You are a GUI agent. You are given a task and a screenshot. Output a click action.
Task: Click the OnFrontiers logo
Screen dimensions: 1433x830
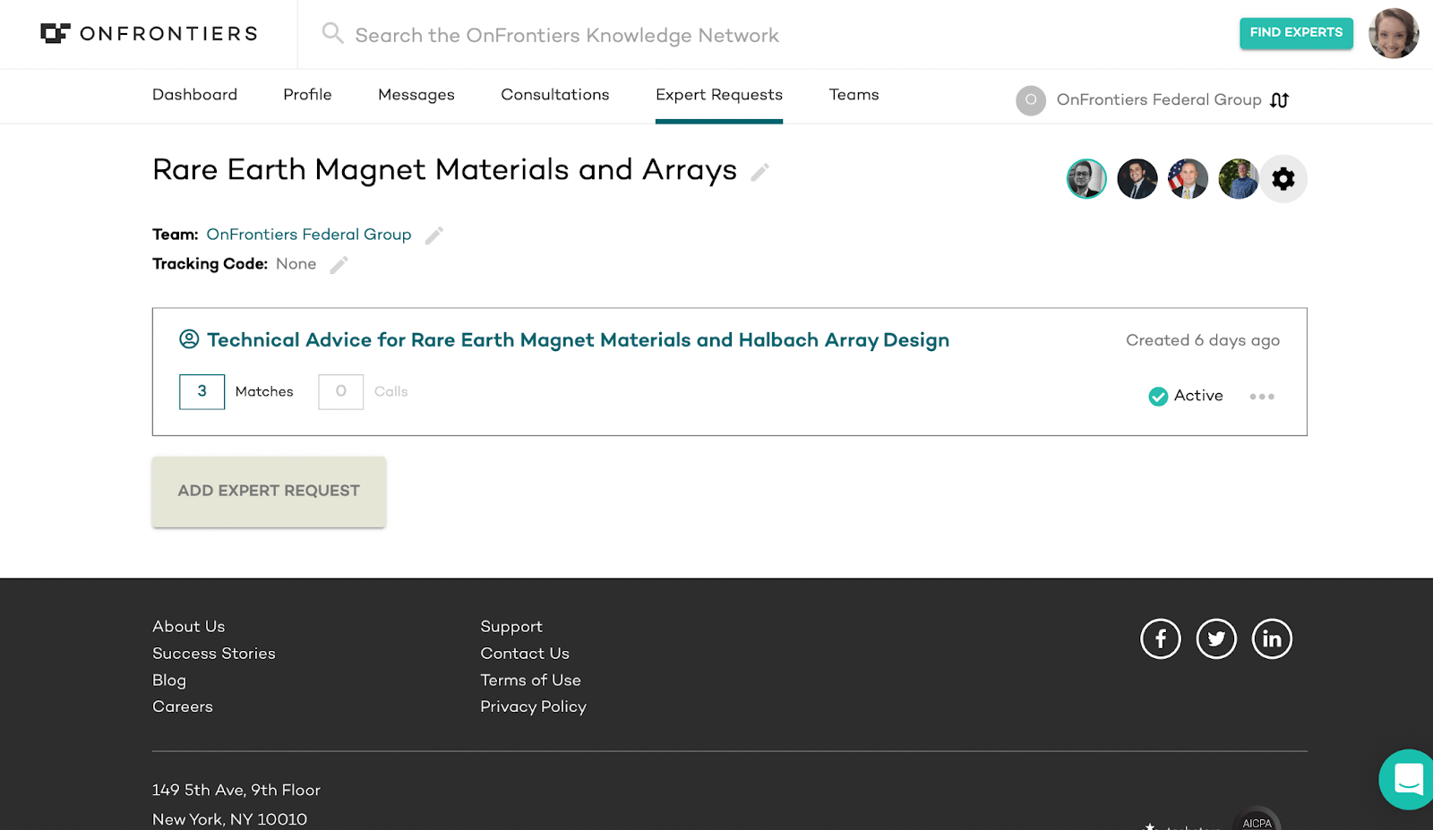coord(149,34)
